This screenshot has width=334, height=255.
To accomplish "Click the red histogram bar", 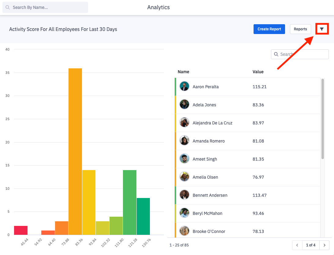I will pos(21,230).
